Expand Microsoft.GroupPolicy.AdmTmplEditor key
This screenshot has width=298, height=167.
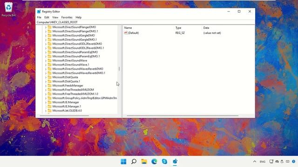[46, 98]
